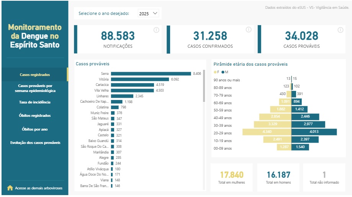Select Taxa de incidência menu item
352x197 pixels.
pos(34,102)
